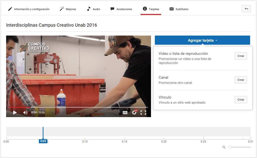The image size is (257, 158).
Task: Create a Vínculo card
Action: pyautogui.click(x=240, y=100)
